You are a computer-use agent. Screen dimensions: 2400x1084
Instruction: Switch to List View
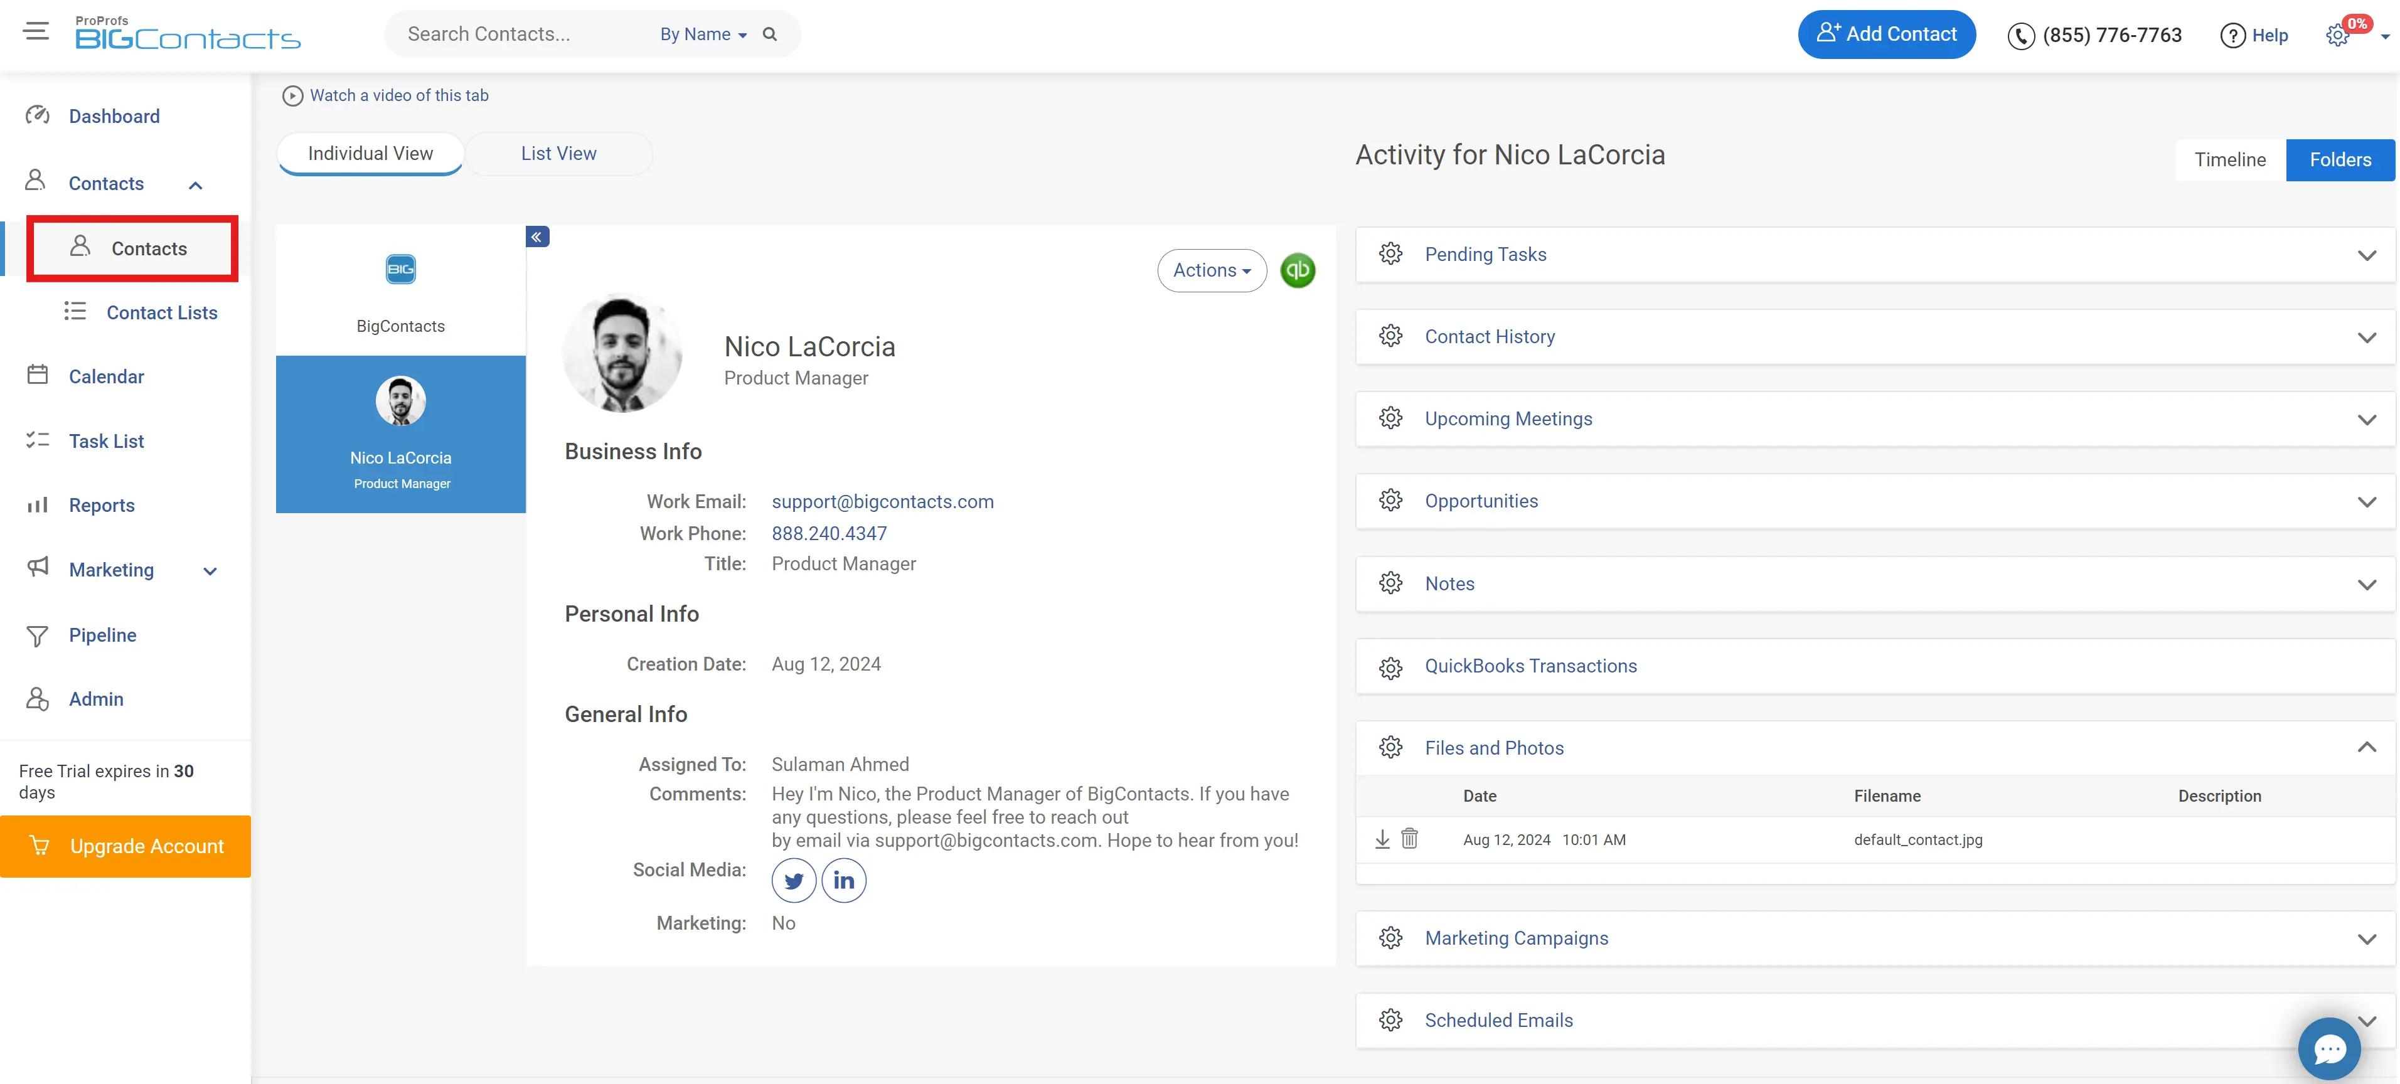(x=558, y=154)
